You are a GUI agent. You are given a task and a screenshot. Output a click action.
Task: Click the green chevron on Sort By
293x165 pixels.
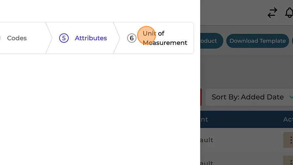291,97
